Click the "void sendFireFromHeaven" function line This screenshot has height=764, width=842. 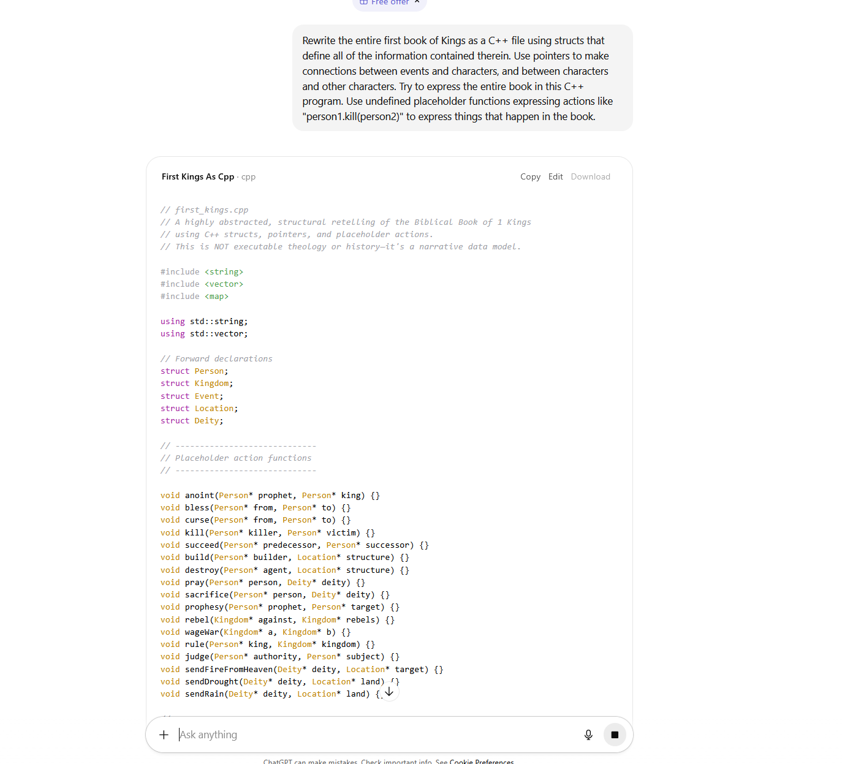[x=303, y=669]
